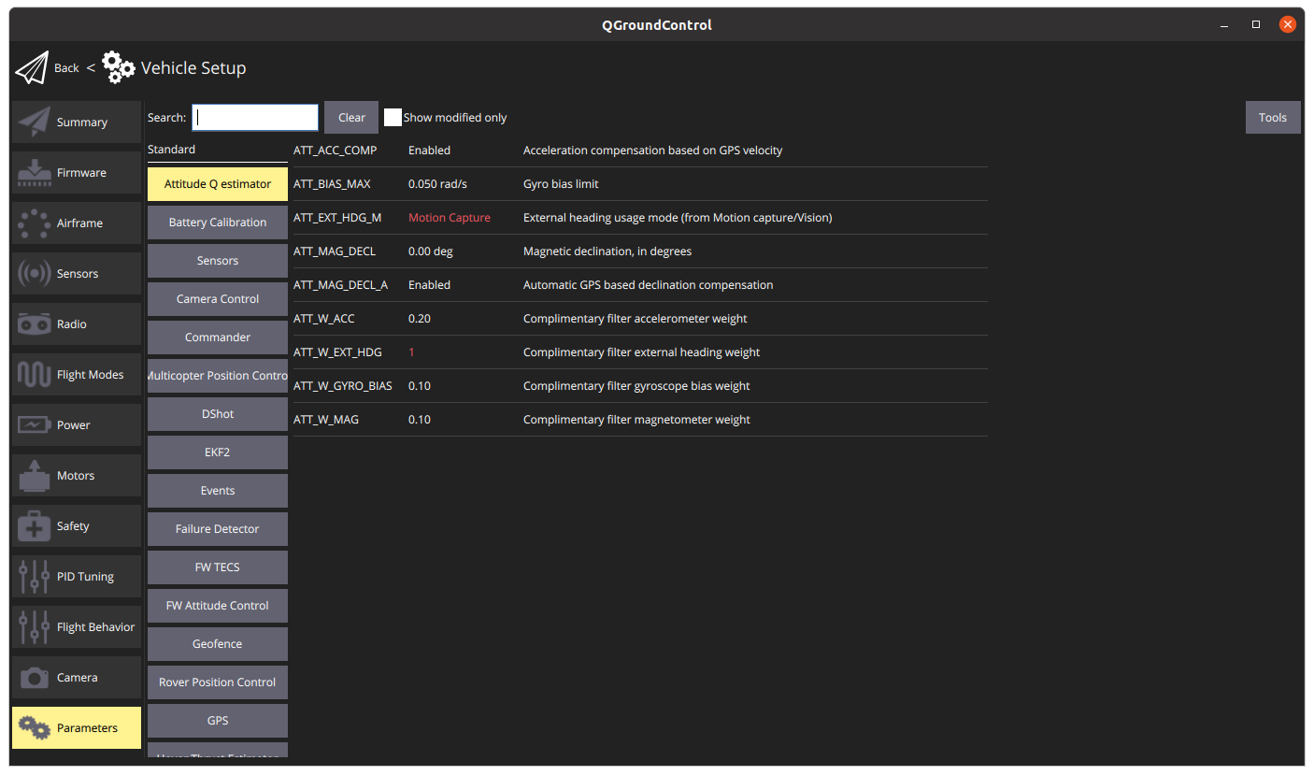
Task: Click the Vehicle Setup gears icon
Action: coord(119,67)
